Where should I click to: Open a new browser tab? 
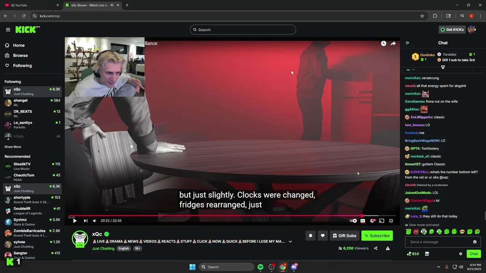(127, 5)
